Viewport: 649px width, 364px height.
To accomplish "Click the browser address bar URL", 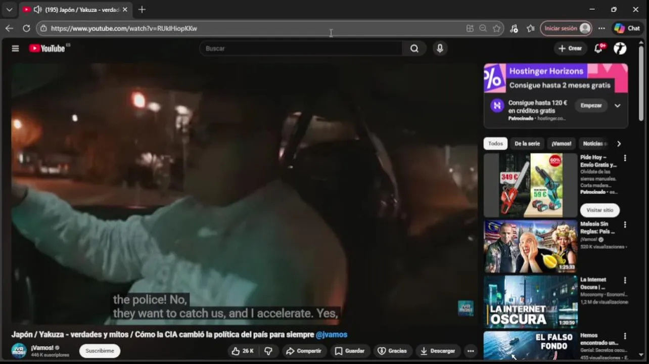I will click(x=124, y=28).
